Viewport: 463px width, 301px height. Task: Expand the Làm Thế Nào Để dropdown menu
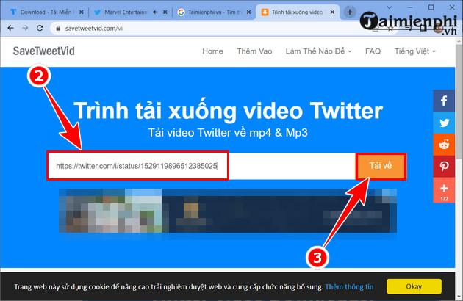[318, 51]
